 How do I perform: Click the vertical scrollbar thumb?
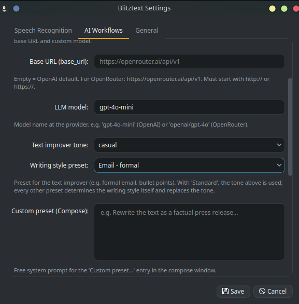coord(290,127)
